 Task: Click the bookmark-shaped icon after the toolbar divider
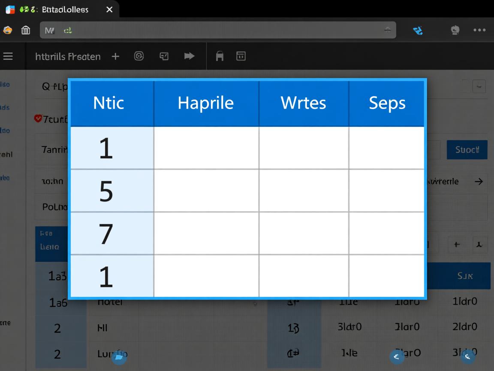[x=220, y=56]
